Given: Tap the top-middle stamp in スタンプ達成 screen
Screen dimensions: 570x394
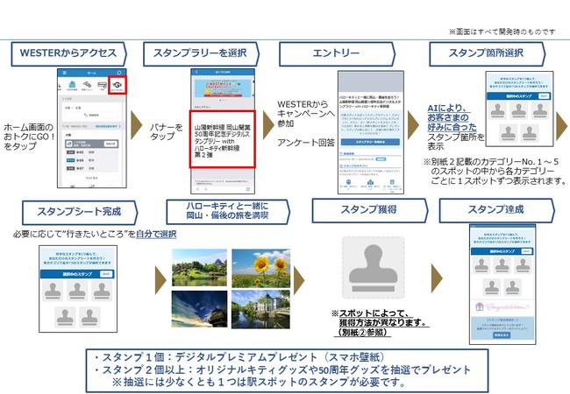Looking at the screenshot, I should [501, 264].
